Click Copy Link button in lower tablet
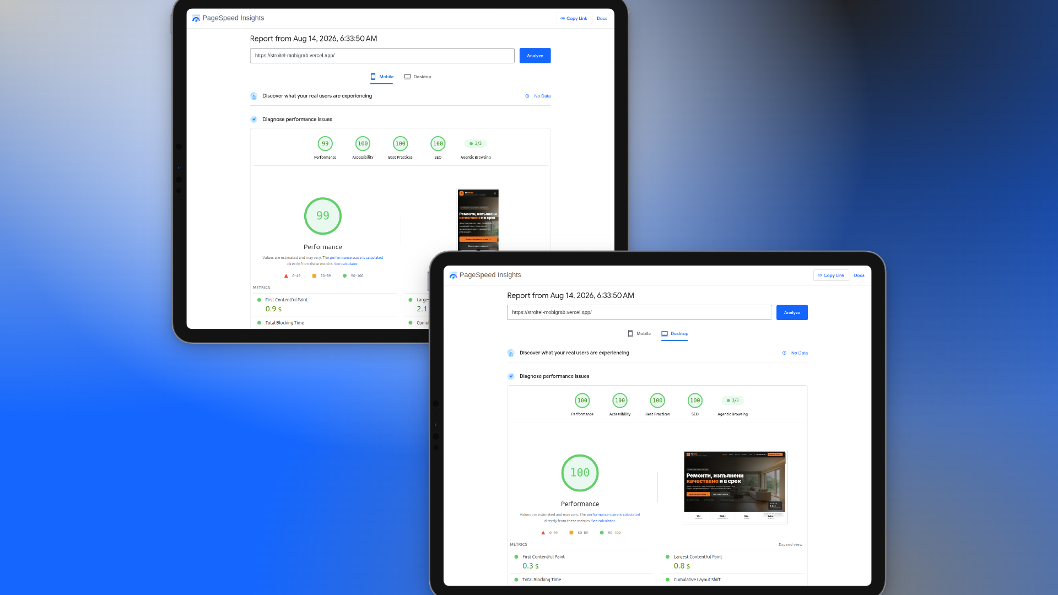The height and width of the screenshot is (595, 1058). [831, 275]
